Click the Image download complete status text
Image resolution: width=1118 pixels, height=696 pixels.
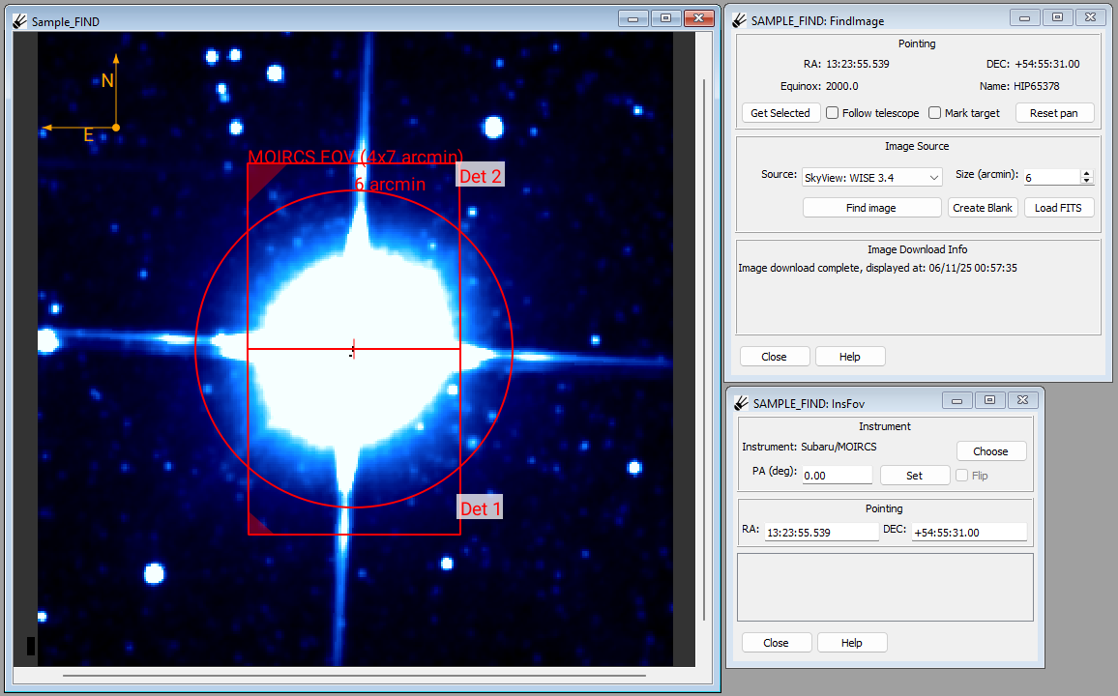coord(878,268)
